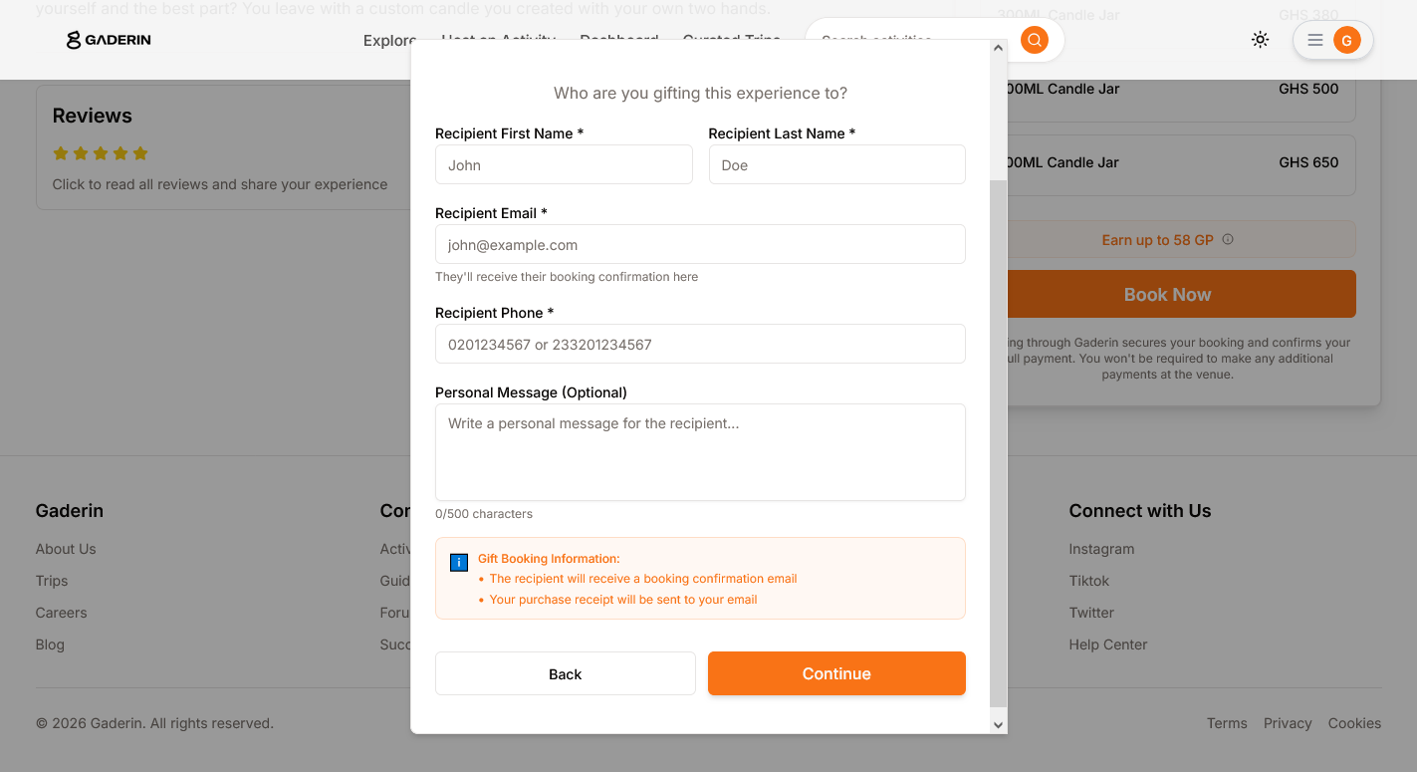Click the orange G profile avatar

[1346, 40]
